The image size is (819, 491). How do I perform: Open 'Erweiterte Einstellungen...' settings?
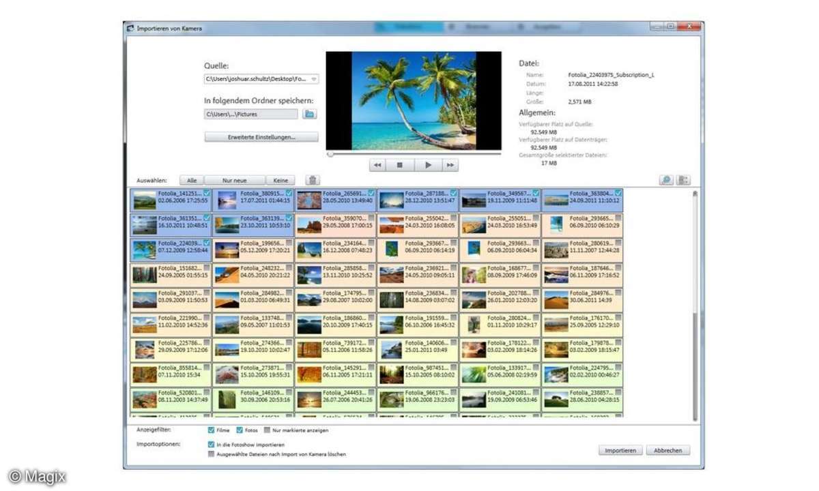(261, 137)
